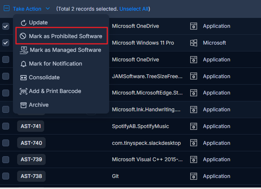Click the Application label in the SpotifyAB row
The image size is (261, 189).
pyautogui.click(x=216, y=127)
